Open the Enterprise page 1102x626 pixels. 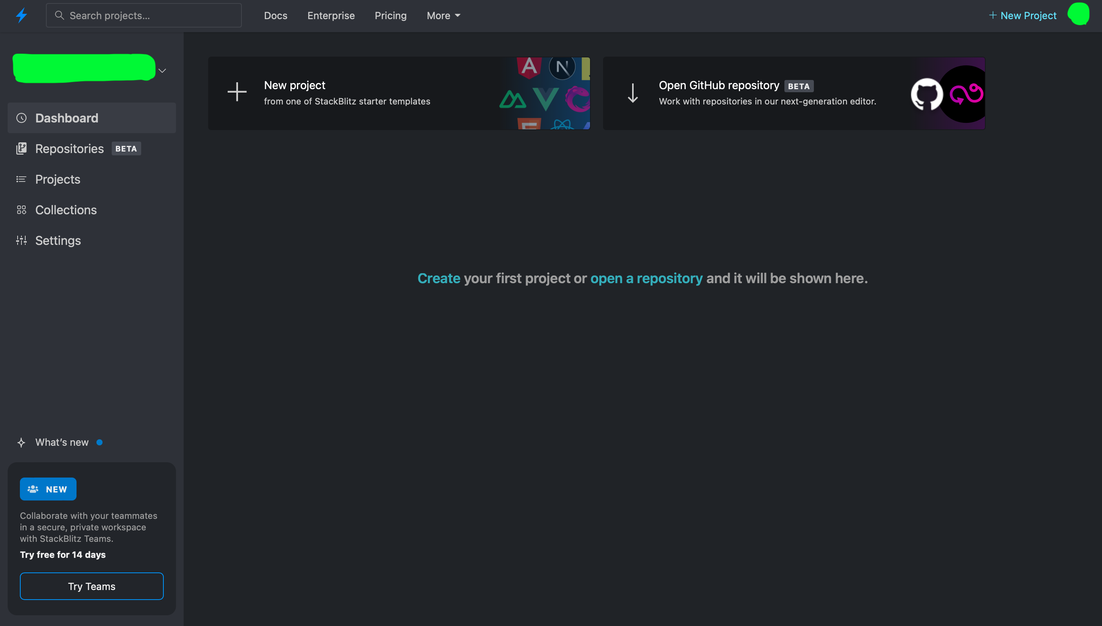tap(331, 15)
